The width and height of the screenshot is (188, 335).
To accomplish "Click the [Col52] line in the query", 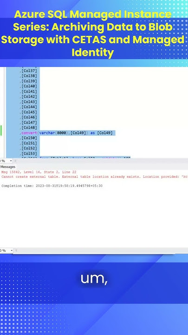I will (29, 148).
